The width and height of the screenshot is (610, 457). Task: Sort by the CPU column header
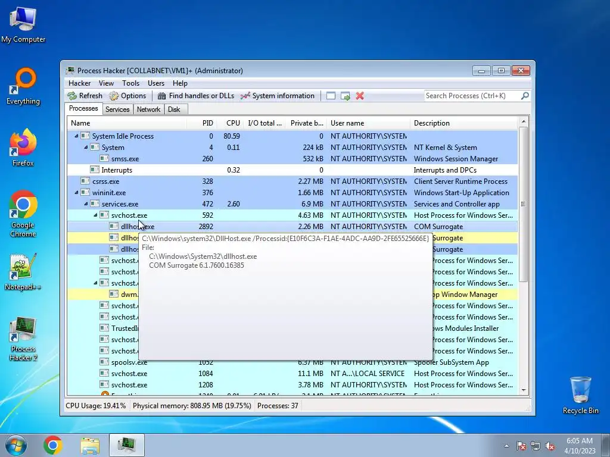click(x=231, y=123)
